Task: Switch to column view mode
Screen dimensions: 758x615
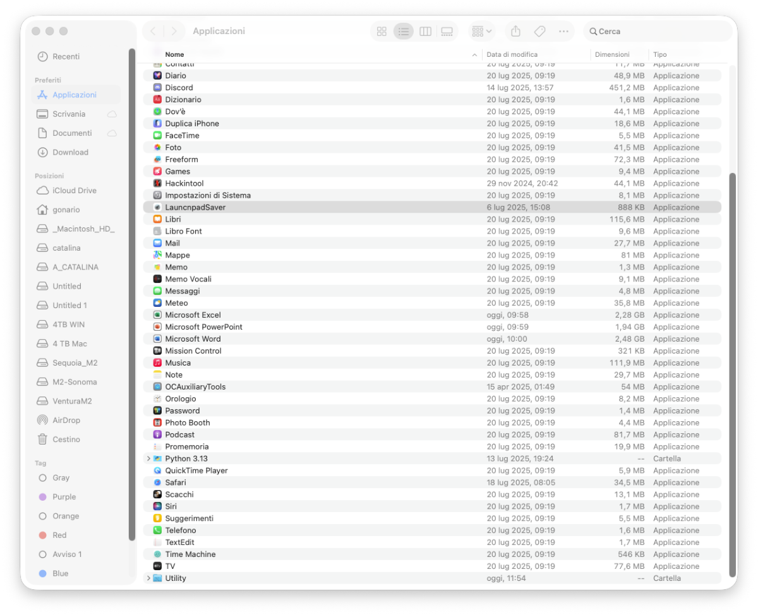Action: (425, 31)
